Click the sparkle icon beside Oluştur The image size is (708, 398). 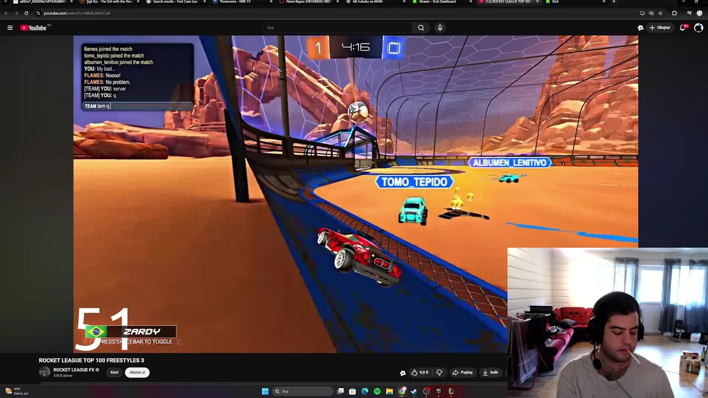pos(641,28)
